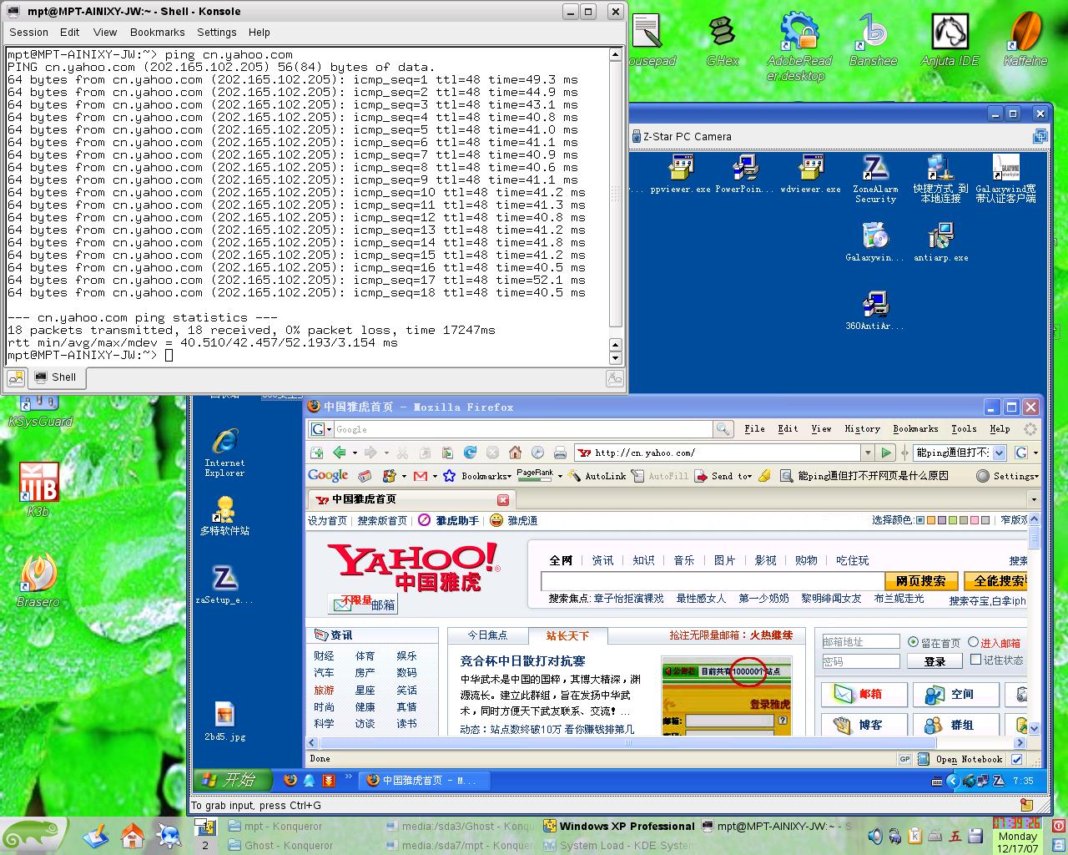Launch Banshee from desktop
1068x855 pixels.
click(873, 39)
